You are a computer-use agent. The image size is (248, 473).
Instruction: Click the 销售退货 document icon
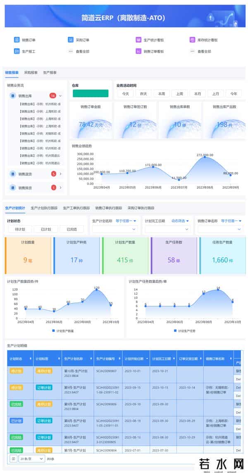coord(13,174)
